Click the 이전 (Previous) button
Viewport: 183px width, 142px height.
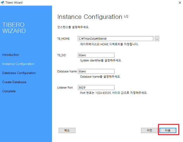pos(150,130)
